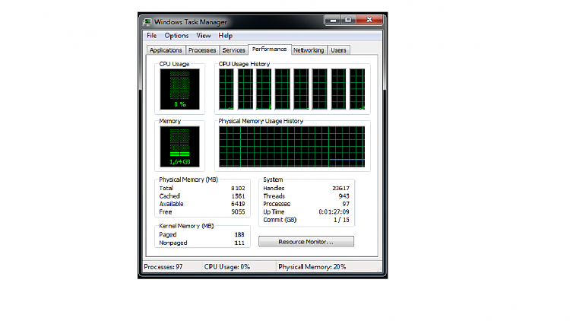Click the first CPU core history graph

pyautogui.click(x=226, y=89)
